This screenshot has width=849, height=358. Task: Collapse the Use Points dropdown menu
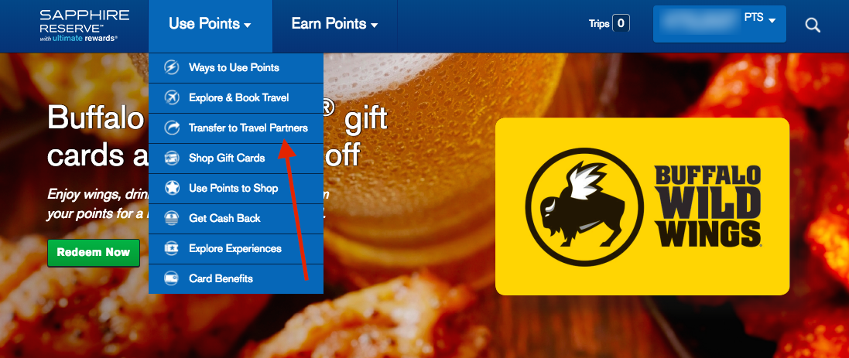(210, 24)
